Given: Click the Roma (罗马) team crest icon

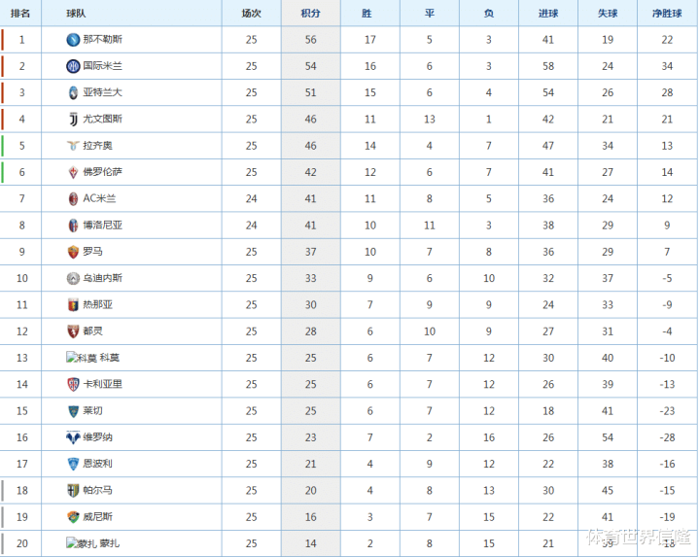Looking at the screenshot, I should click(73, 252).
